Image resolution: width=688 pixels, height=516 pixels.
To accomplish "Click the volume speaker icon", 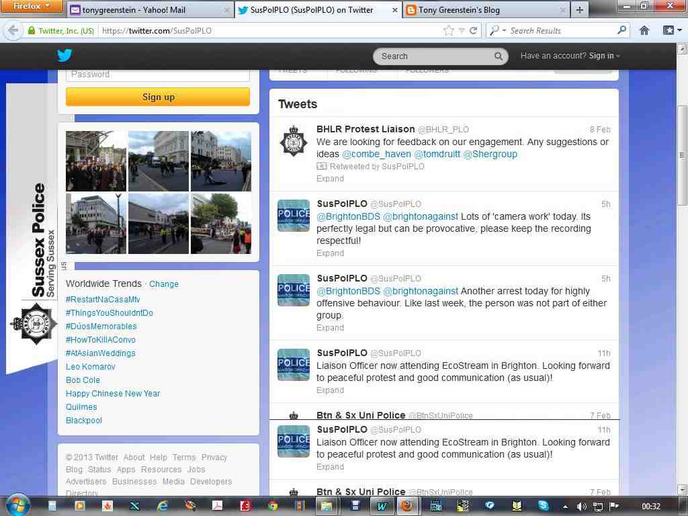I will 581,507.
